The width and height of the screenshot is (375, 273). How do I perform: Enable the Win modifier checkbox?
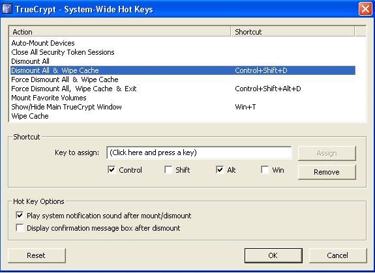point(265,170)
